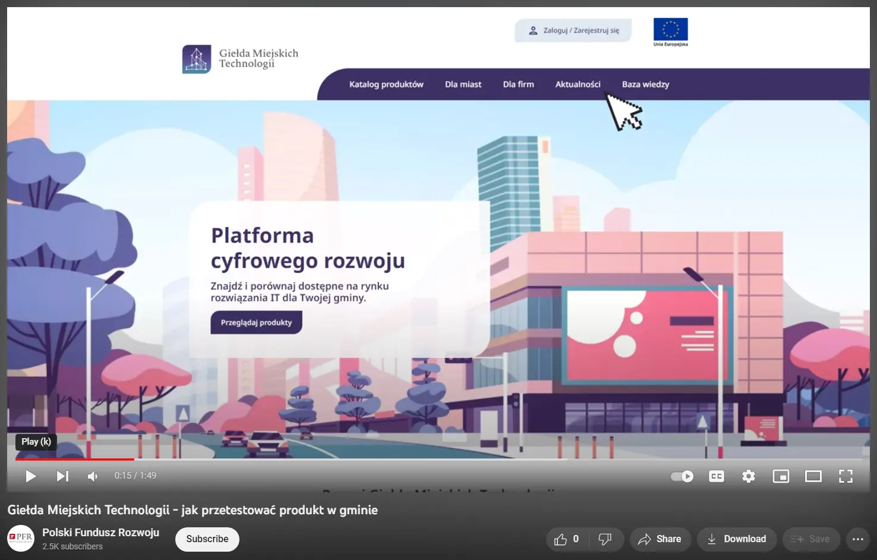Click the Unia Europejska flag emblem
This screenshot has height=560, width=877.
pyautogui.click(x=671, y=32)
